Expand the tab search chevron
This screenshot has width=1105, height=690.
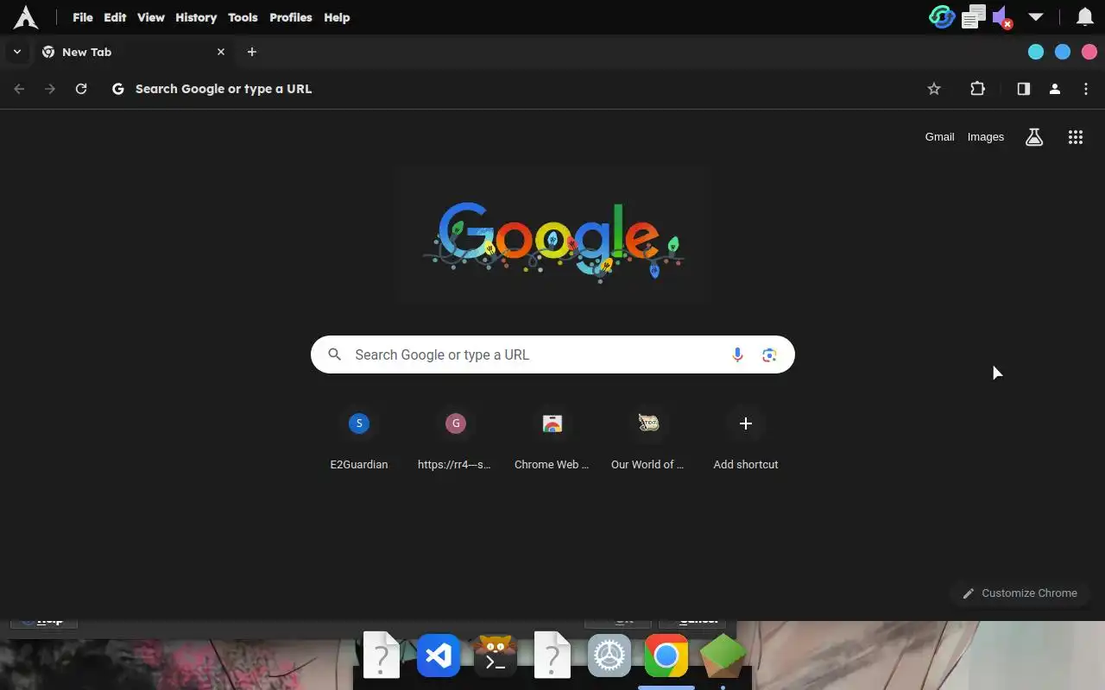coord(16,52)
